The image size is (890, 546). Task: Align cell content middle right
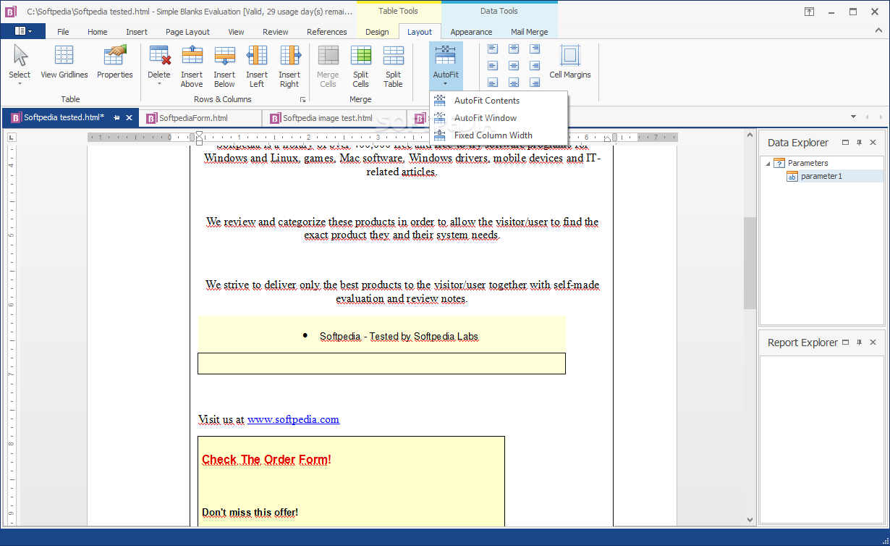pyautogui.click(x=535, y=66)
